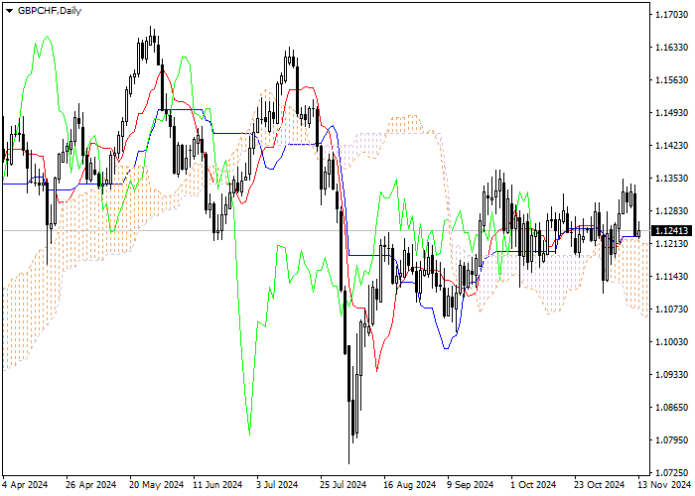
Task: Click the 1.16330 price axis label
Action: 671,48
